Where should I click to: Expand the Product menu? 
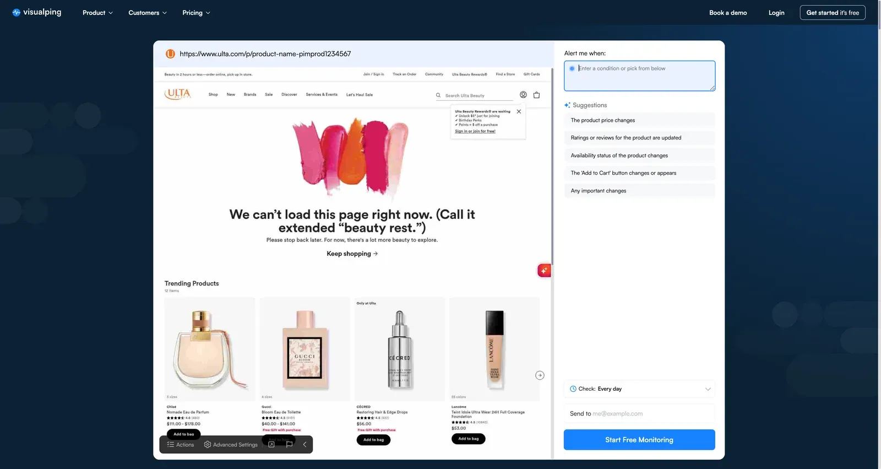click(97, 13)
